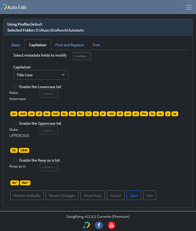Open Update for metadata fields to modify
This screenshot has height=231, width=196.
tap(82, 56)
